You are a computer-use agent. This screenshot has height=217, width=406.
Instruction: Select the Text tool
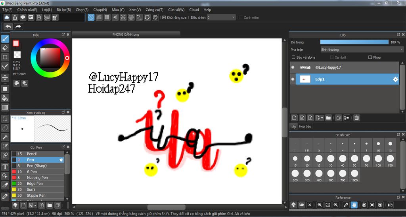5,167
